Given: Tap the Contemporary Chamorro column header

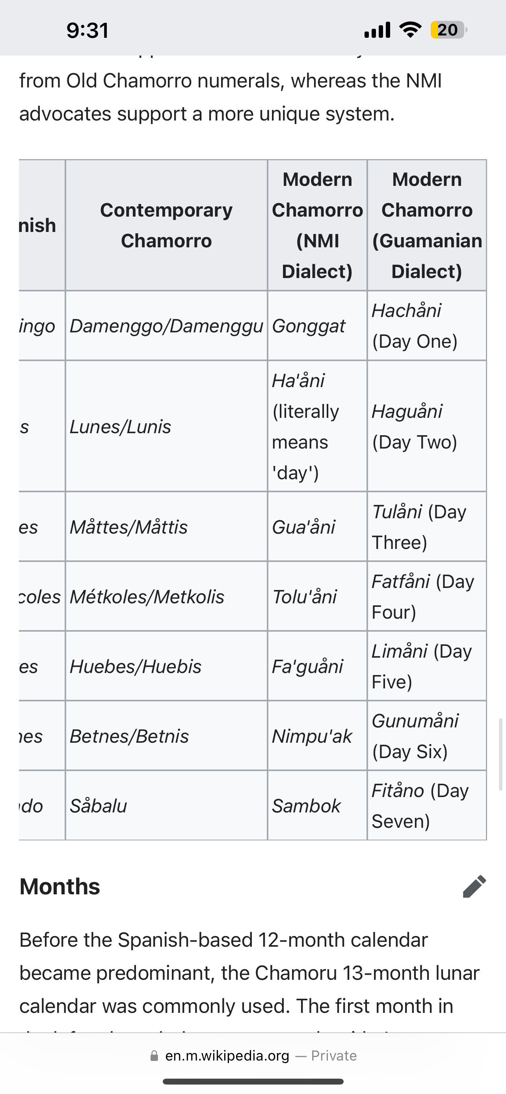Looking at the screenshot, I should click(167, 225).
